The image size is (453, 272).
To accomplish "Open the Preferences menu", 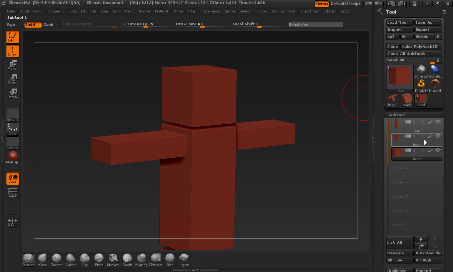I will 210,11.
